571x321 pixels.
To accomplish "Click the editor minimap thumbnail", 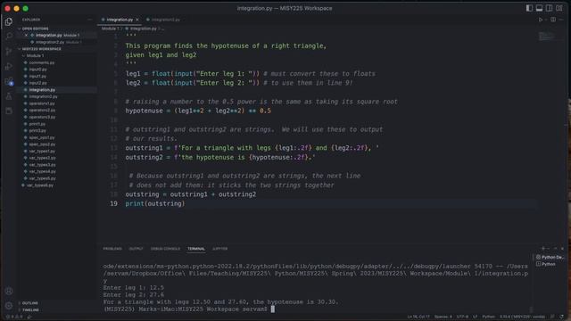I will 546,36.
